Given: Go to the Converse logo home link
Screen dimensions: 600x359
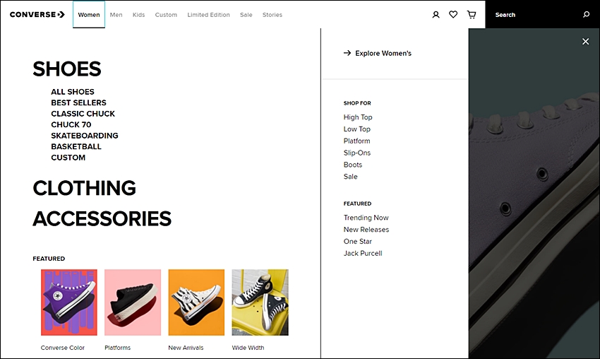Looking at the screenshot, I should click(37, 15).
